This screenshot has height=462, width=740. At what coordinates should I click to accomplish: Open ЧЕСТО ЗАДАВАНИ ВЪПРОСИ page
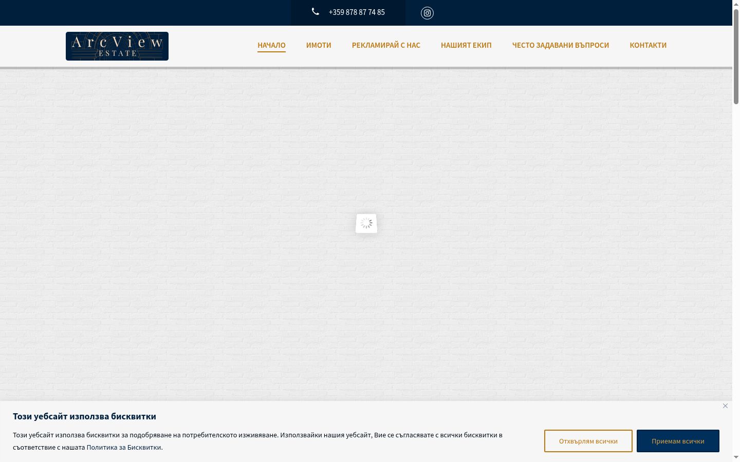tap(561, 45)
